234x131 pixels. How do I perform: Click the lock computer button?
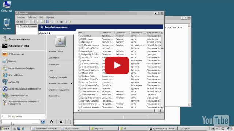(61, 122)
